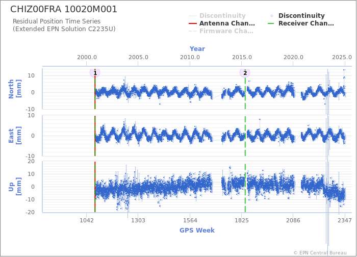
Task: Select discontinuity marker 2 circle
Action: pos(245,73)
